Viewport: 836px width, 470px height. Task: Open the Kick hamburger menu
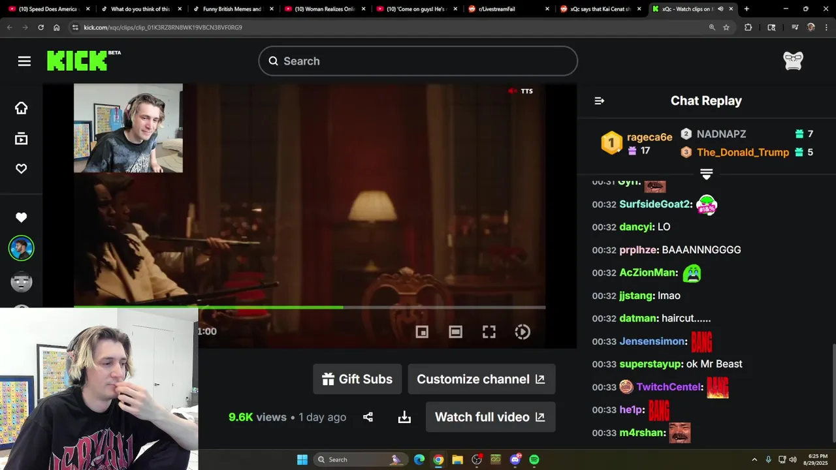[24, 61]
